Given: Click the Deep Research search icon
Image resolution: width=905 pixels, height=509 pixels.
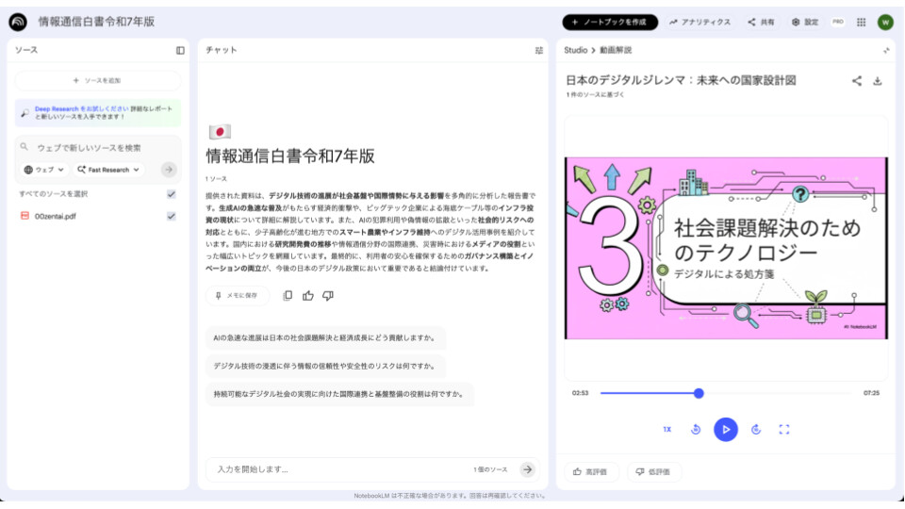Looking at the screenshot, I should point(25,113).
